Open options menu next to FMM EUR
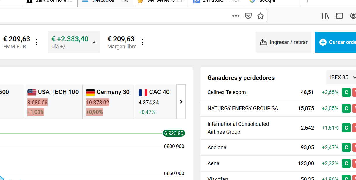Screen dimensions: 356x180 (x=37, y=42)
